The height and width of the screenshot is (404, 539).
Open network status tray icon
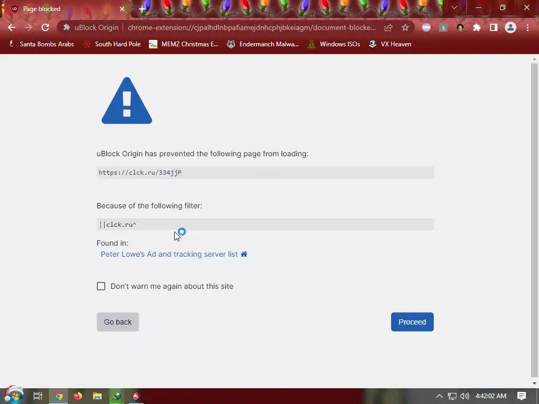pyautogui.click(x=452, y=396)
